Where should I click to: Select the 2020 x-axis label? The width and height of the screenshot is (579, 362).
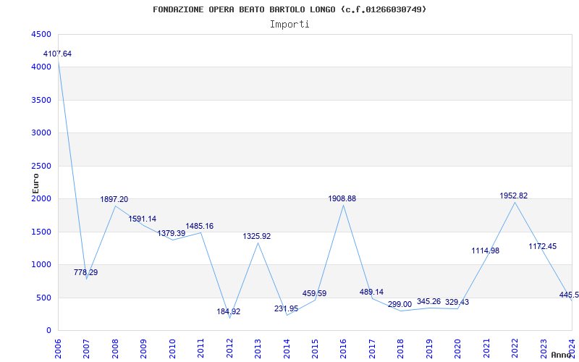[x=457, y=348]
